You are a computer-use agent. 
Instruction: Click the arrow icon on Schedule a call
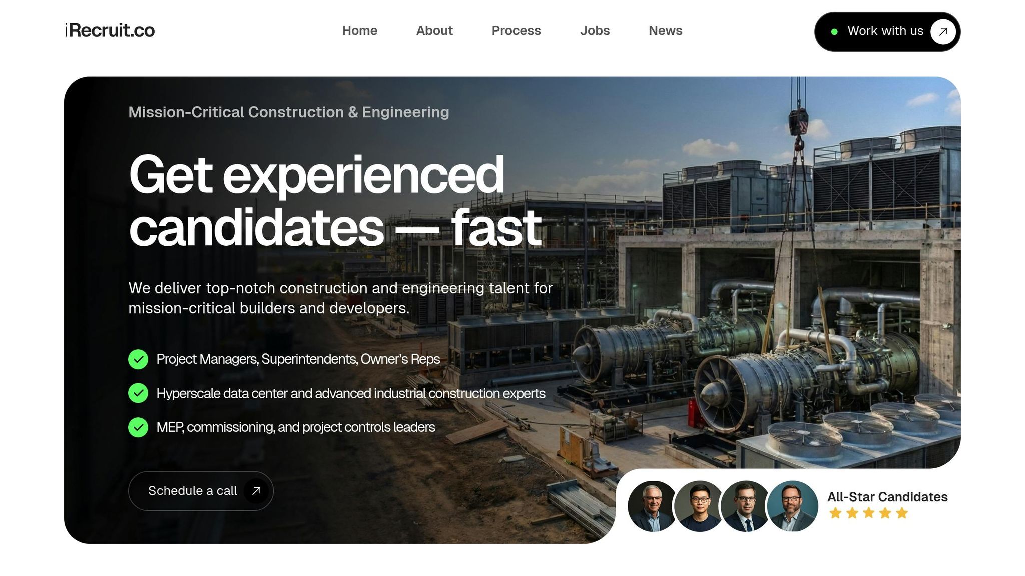click(x=256, y=491)
